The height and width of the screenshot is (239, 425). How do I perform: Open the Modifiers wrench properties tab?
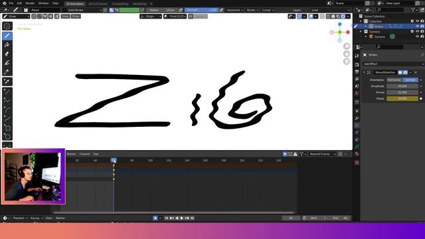pyautogui.click(x=357, y=118)
